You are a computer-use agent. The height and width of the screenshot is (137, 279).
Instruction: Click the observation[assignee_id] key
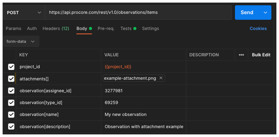point(46,91)
